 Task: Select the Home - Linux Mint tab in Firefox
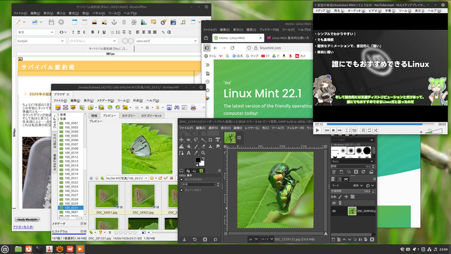click(x=237, y=38)
